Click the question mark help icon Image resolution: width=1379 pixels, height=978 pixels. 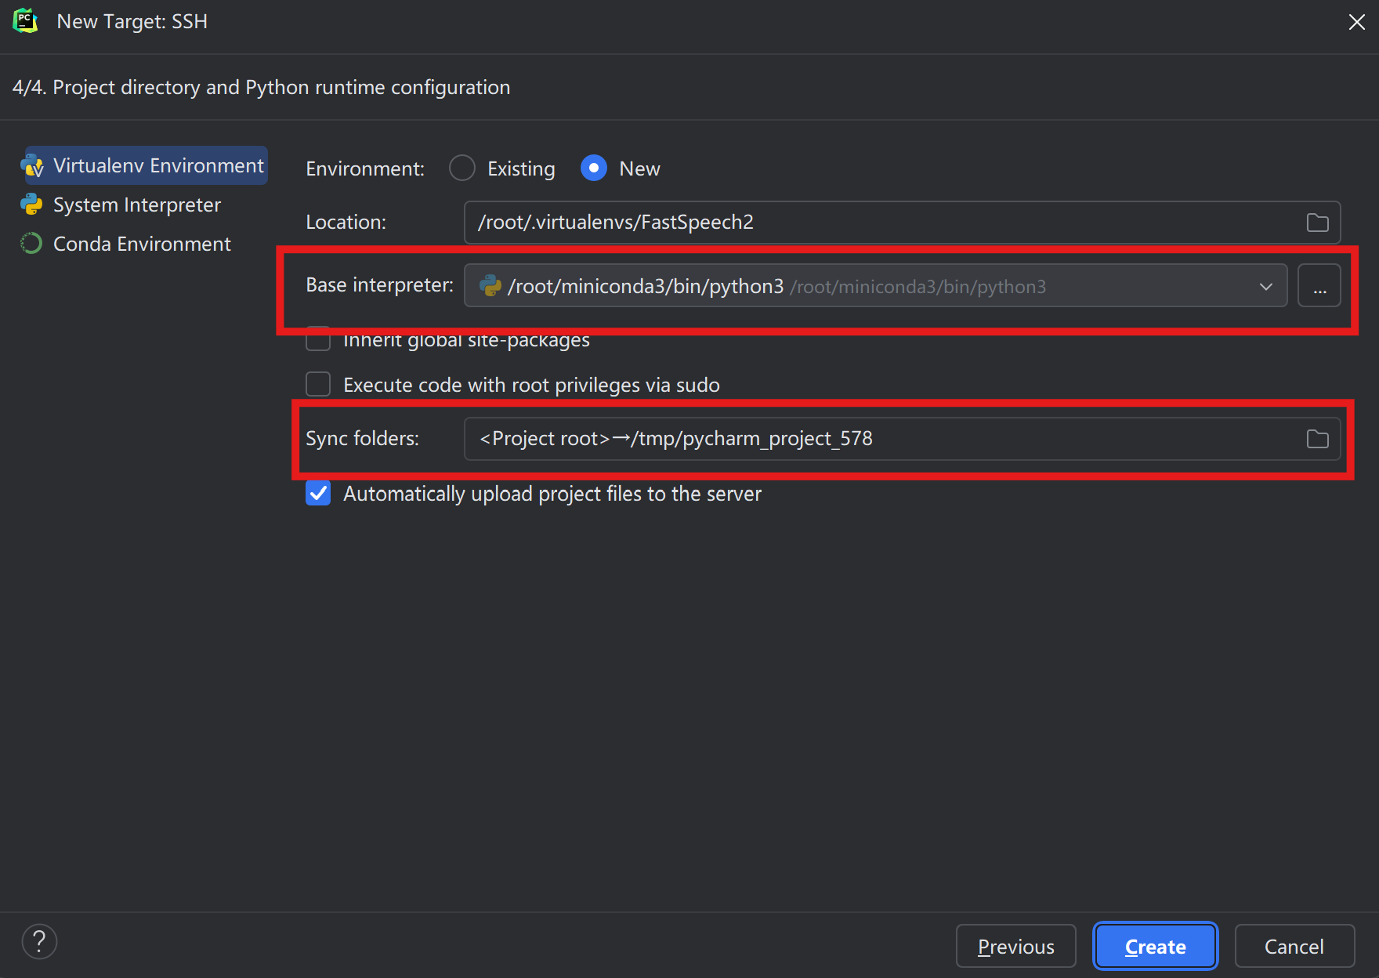(39, 941)
